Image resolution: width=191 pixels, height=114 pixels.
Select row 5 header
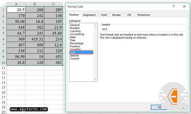4,33
